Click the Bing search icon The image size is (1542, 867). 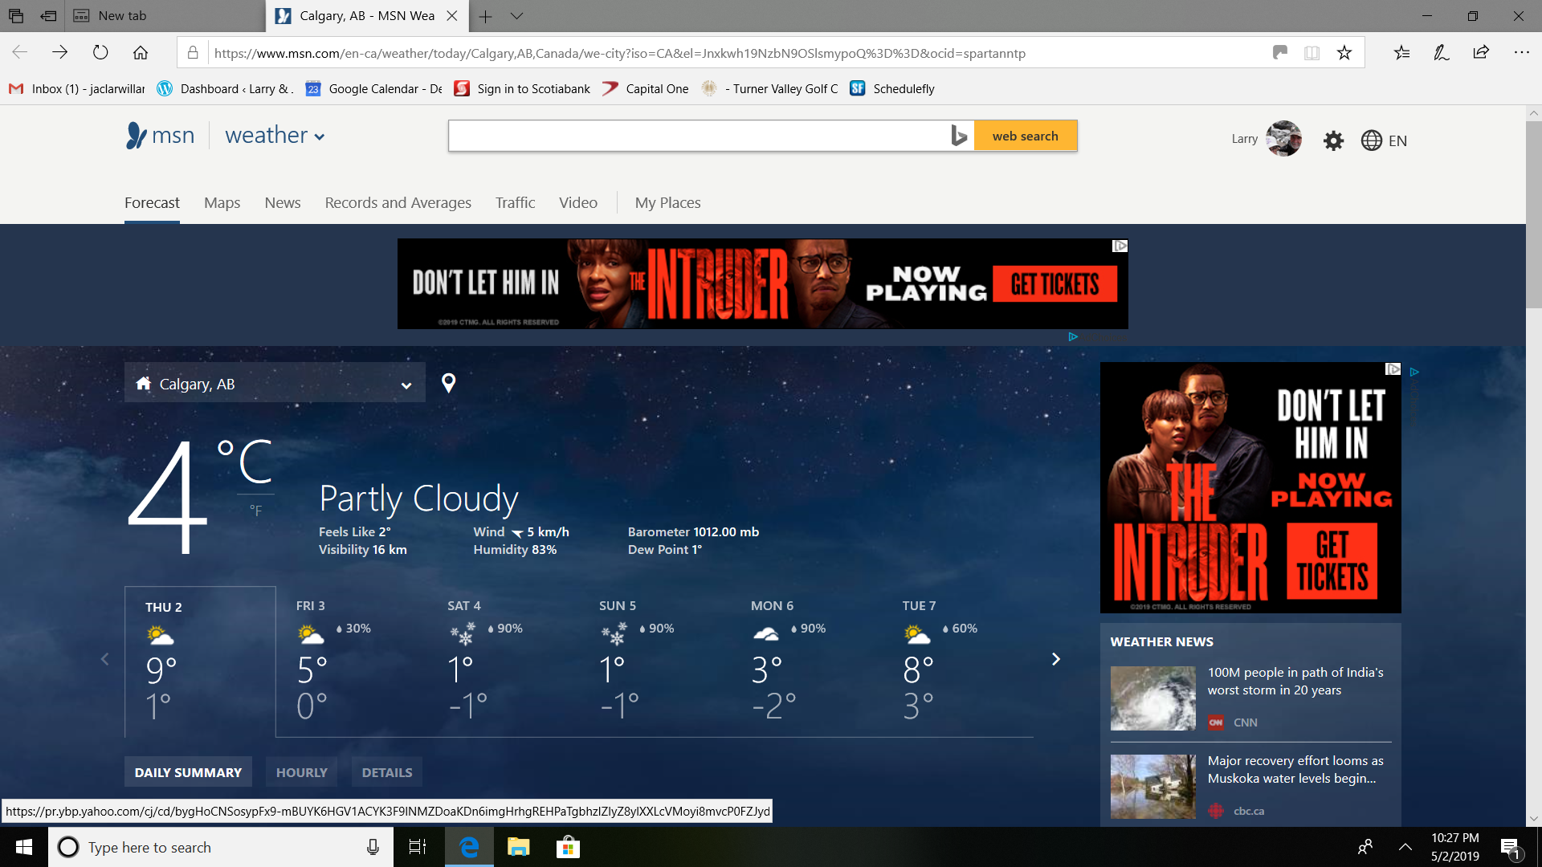(959, 136)
